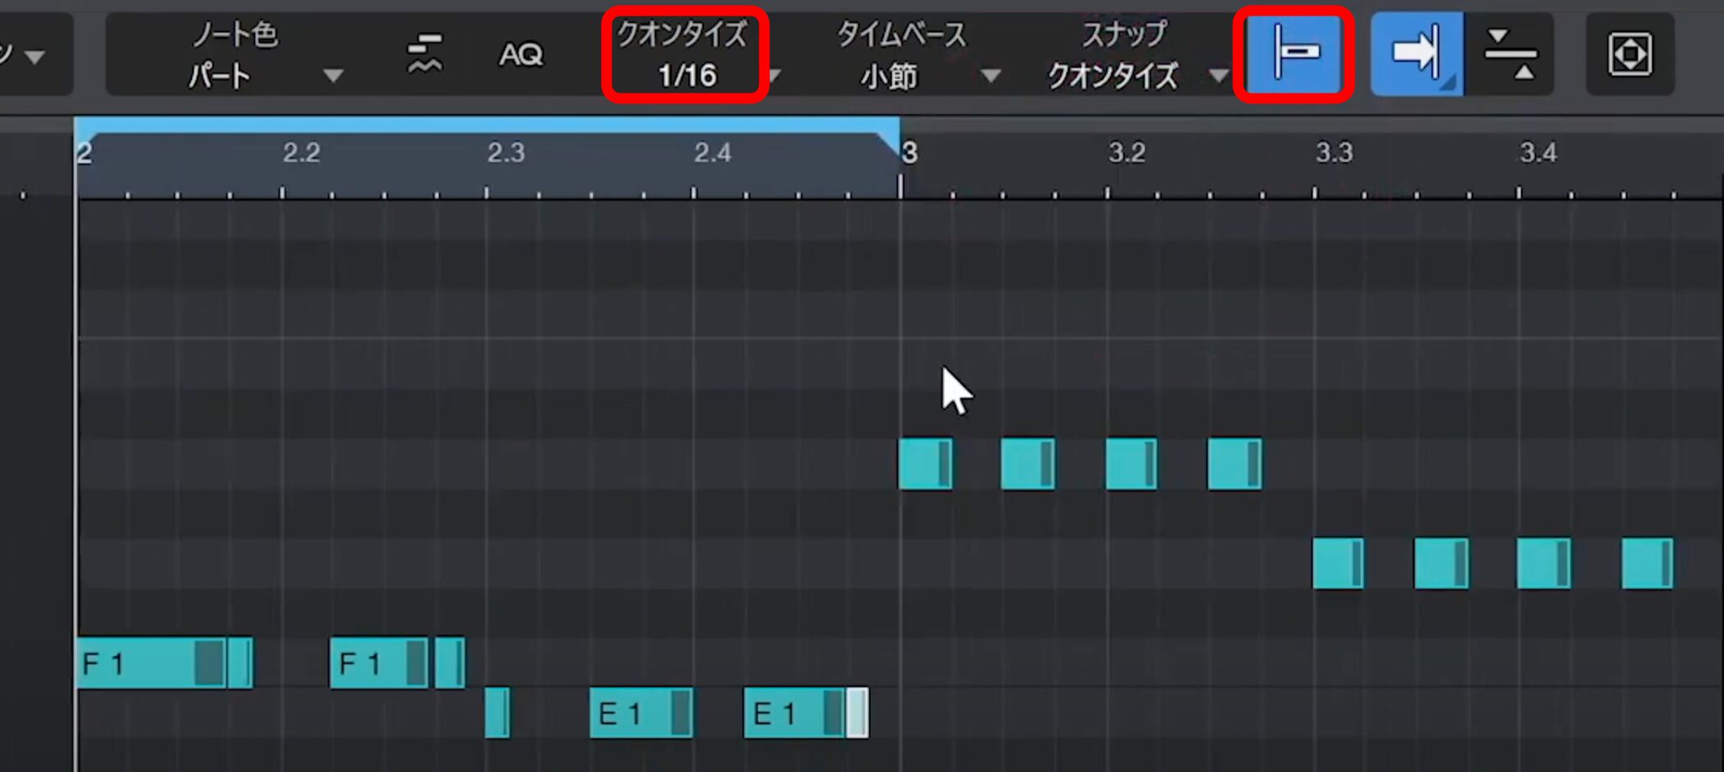Click the 2.3 beat mark on ruler

505,153
